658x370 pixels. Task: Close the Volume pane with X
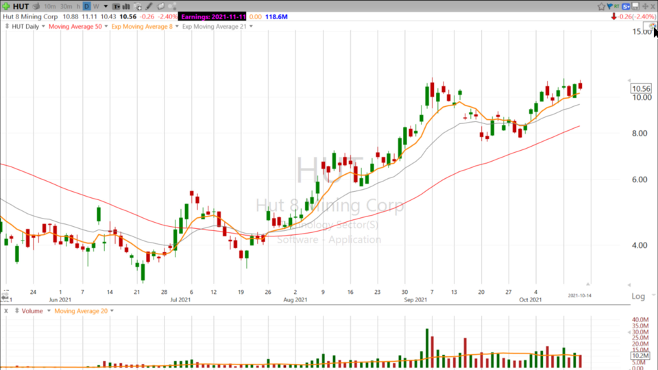6,310
